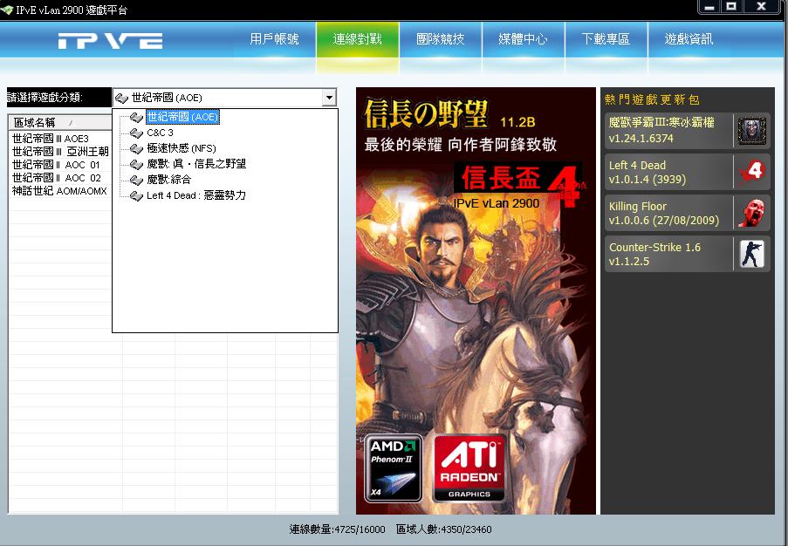Viewport: 788px width, 546px height.
Task: Click the icon next to 魔獸:綜合
Action: [136, 180]
